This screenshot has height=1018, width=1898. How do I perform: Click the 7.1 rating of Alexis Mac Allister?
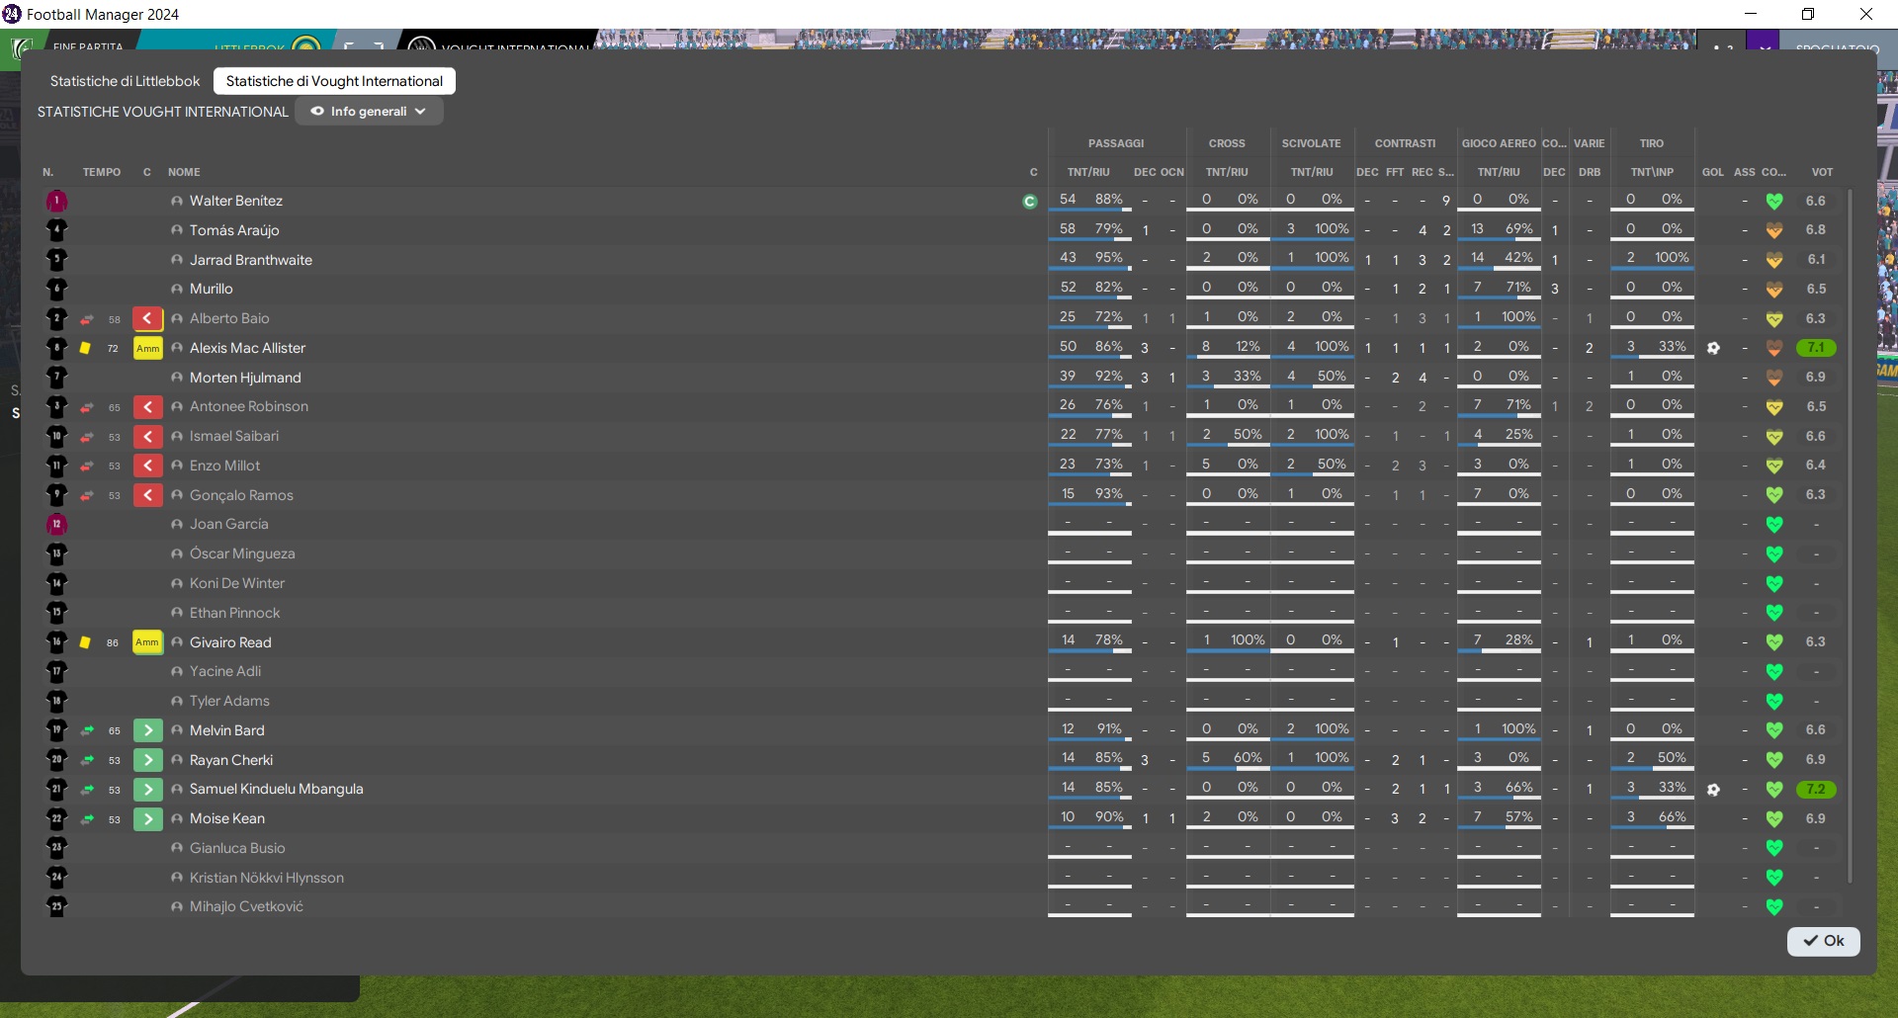(1816, 348)
